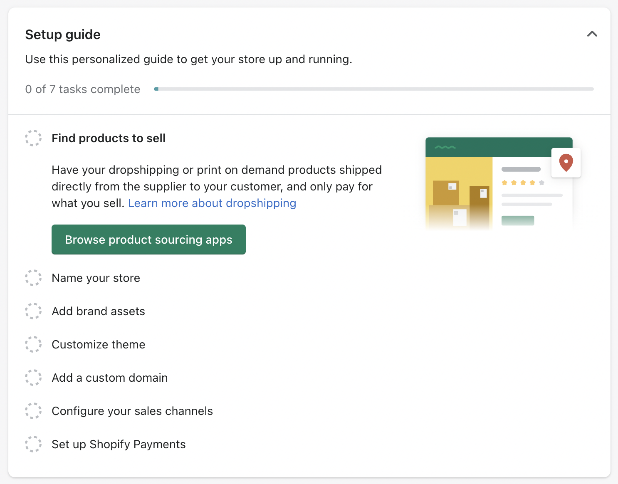Open "Configure your sales channels" details

[132, 411]
